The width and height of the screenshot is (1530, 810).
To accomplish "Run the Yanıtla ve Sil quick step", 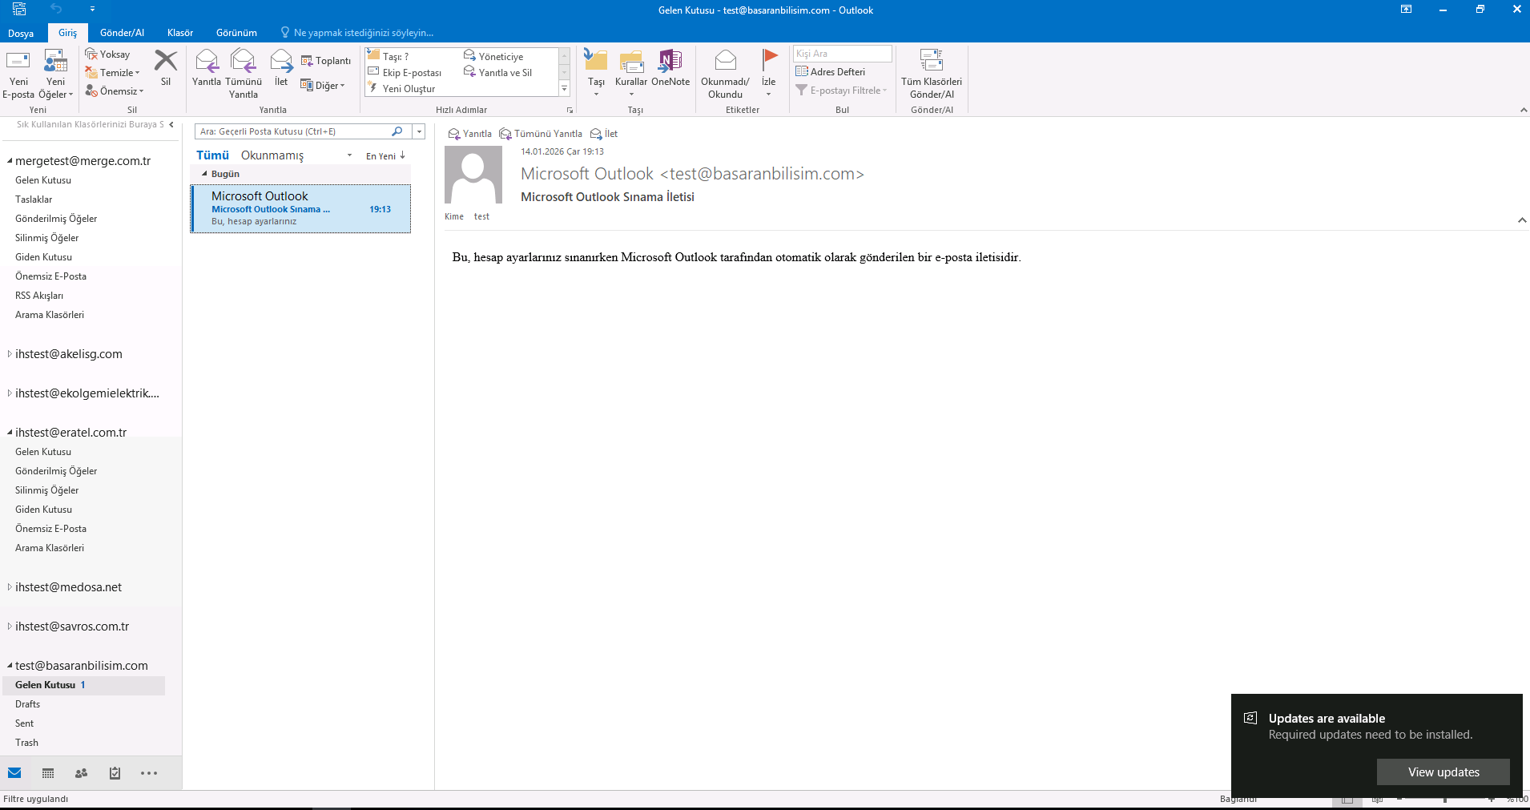I will 497,72.
